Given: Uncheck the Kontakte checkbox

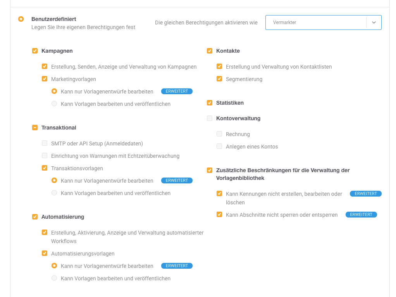Looking at the screenshot, I should point(210,51).
